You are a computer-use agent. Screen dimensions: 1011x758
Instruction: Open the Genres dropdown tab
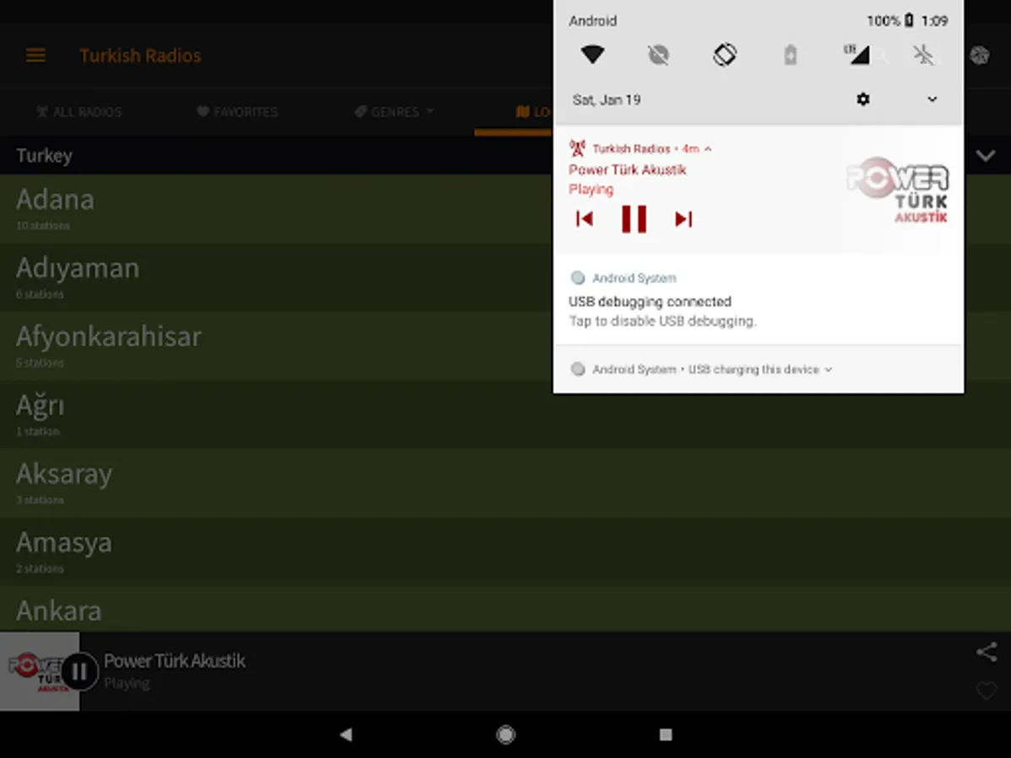pos(394,111)
